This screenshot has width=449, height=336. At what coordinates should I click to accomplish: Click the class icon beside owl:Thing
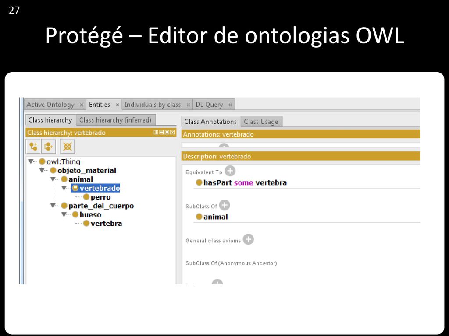42,161
